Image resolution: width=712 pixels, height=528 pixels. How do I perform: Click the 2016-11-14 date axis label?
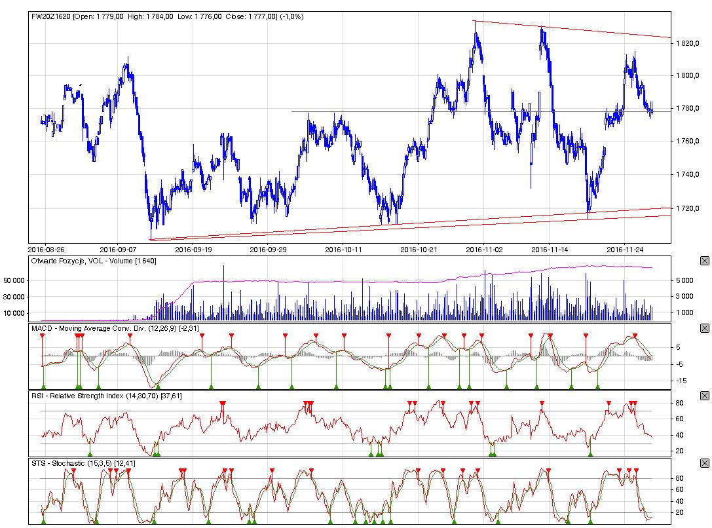pyautogui.click(x=550, y=250)
